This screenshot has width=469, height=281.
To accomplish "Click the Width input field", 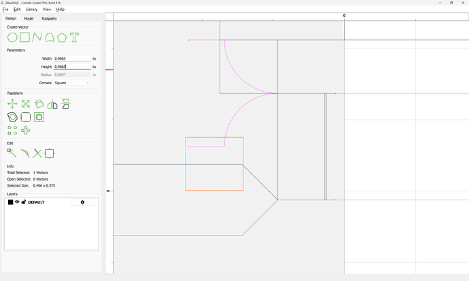I will 72,58.
